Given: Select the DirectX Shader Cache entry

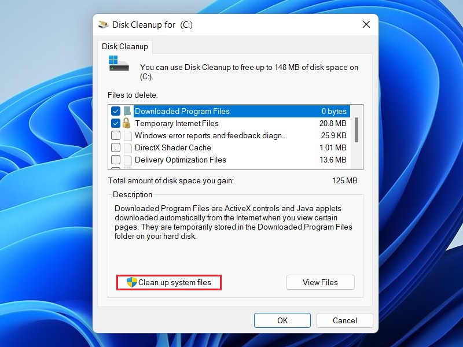Looking at the screenshot, I should point(173,147).
